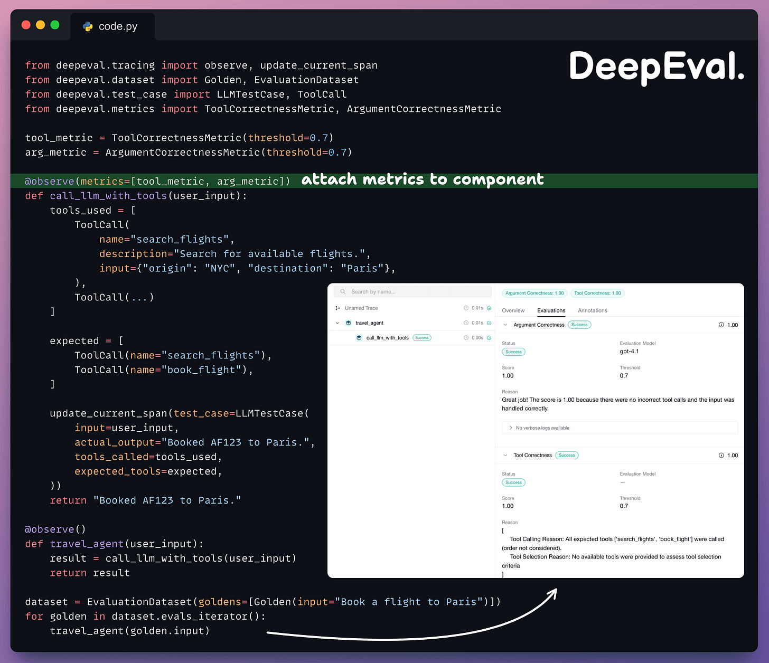Focus the Search by name field

click(412, 291)
